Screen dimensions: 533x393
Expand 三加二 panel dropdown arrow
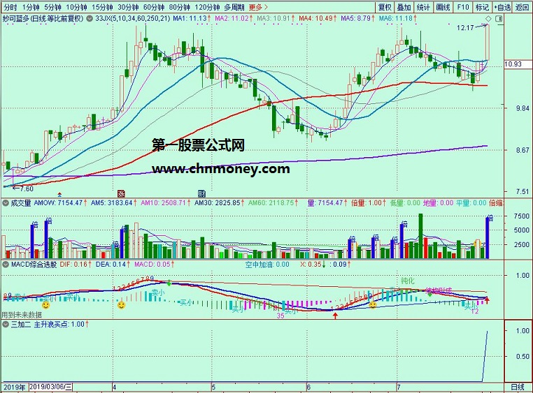tap(6, 324)
